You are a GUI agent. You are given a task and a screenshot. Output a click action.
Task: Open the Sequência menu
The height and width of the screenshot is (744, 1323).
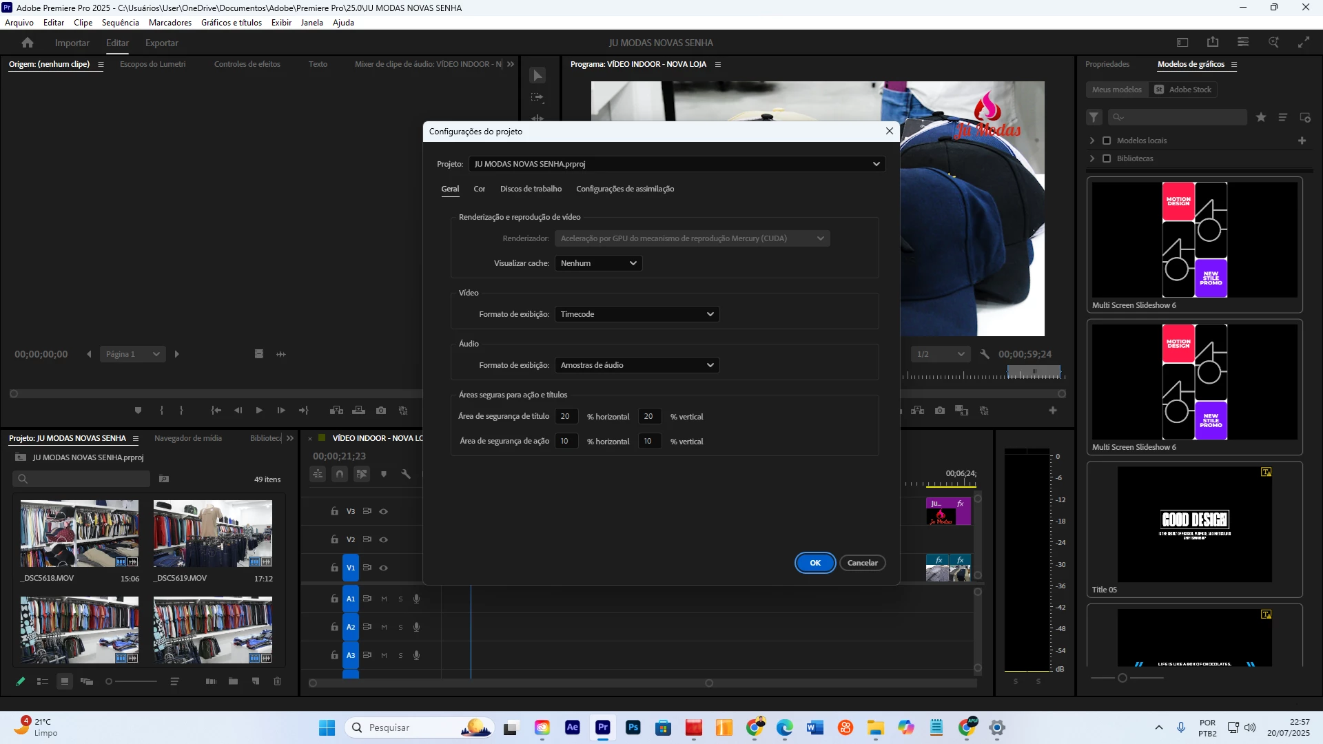120,23
